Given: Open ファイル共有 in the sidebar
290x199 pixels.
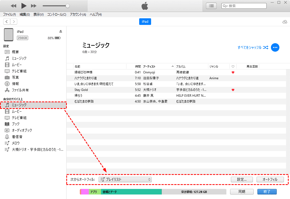Looking at the screenshot, I should 20,90.
